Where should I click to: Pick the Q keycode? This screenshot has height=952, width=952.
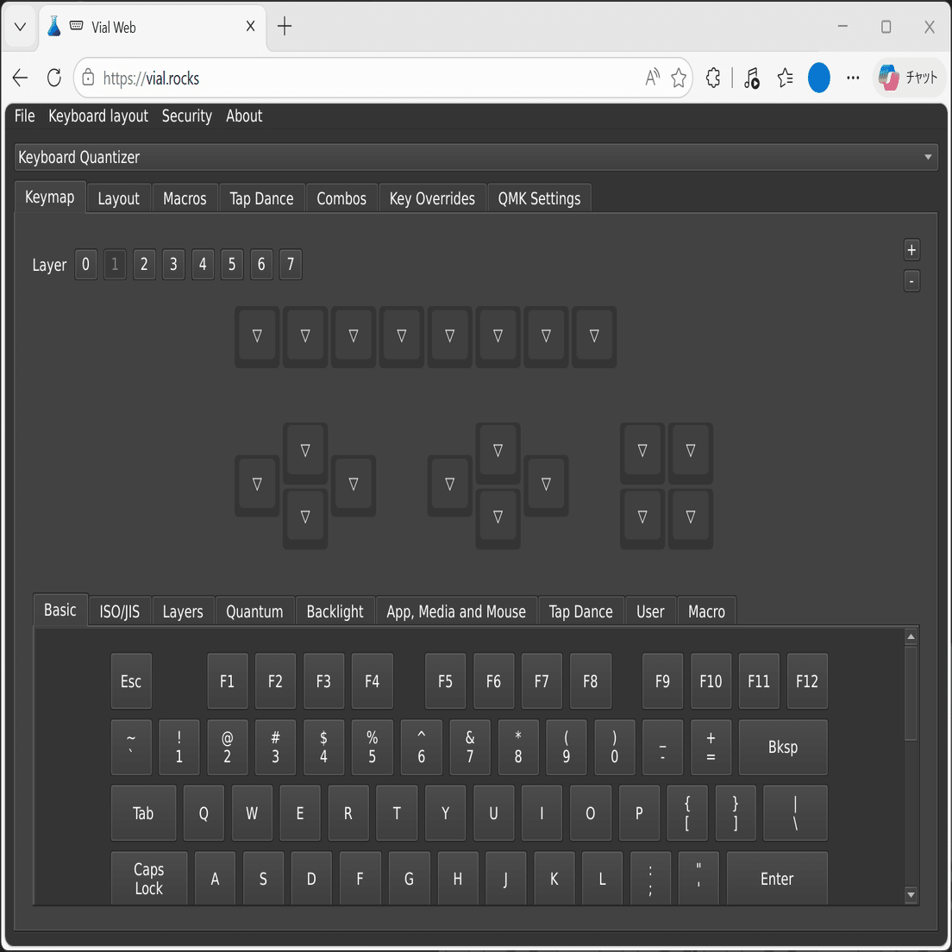[204, 813]
